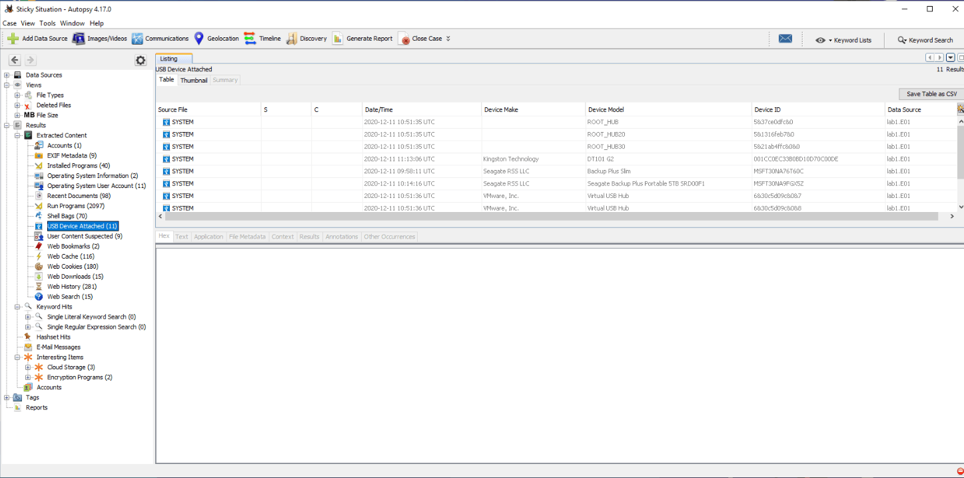Viewport: 964px width, 478px height.
Task: Open the Geolocation map tool
Action: [x=216, y=39]
